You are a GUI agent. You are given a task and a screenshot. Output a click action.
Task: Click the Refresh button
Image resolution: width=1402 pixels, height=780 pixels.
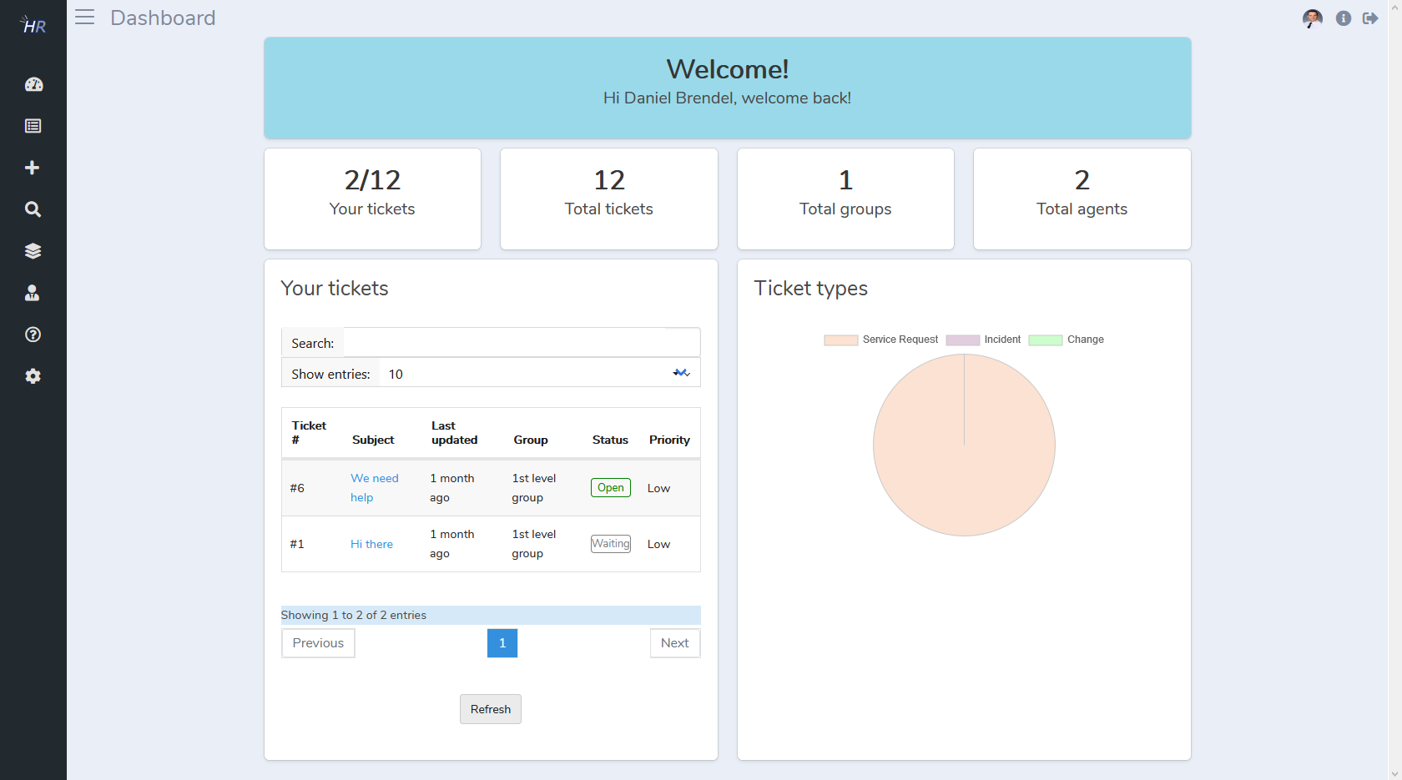tap(491, 709)
